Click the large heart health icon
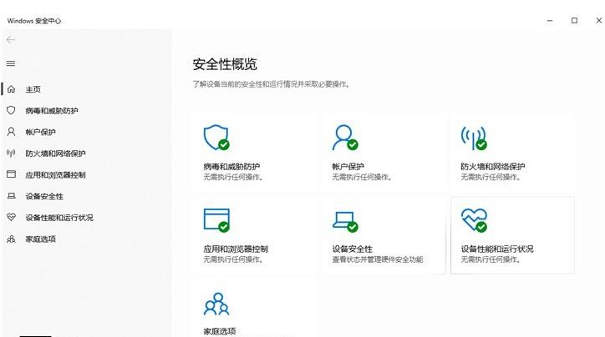The width and height of the screenshot is (605, 337). pos(474,220)
